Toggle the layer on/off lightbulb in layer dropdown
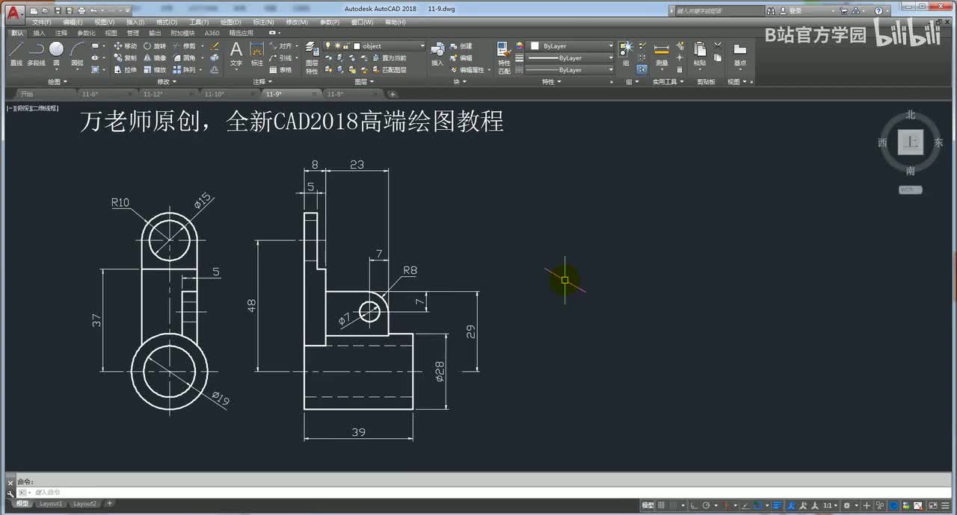The height and width of the screenshot is (515, 957). coord(327,46)
